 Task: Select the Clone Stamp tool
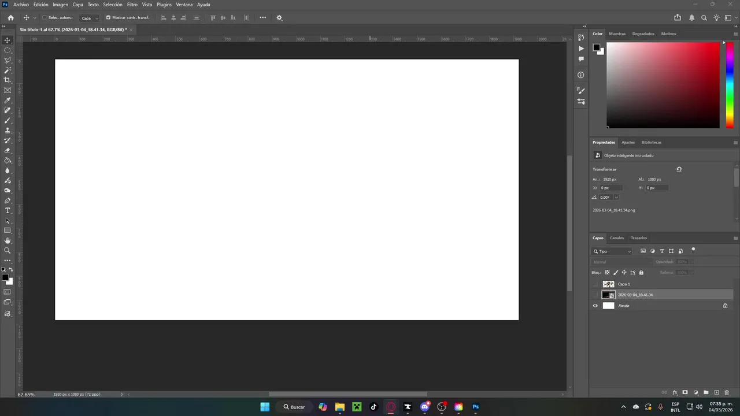click(8, 131)
